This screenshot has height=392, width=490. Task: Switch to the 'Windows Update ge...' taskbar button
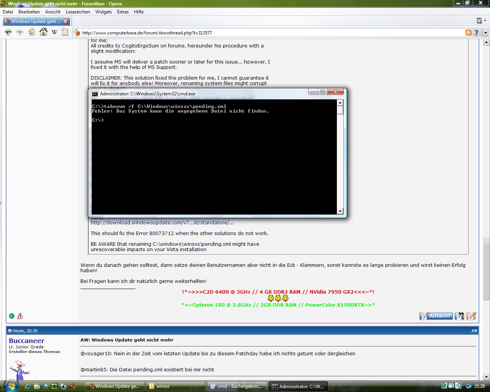[114, 386]
